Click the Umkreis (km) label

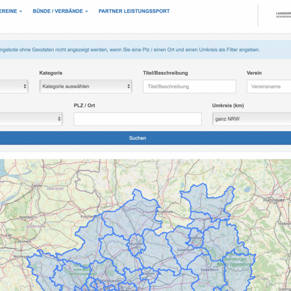click(x=228, y=105)
